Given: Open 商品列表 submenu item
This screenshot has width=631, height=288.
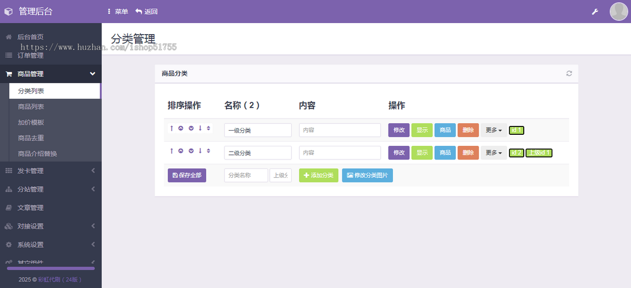Looking at the screenshot, I should coord(55,106).
